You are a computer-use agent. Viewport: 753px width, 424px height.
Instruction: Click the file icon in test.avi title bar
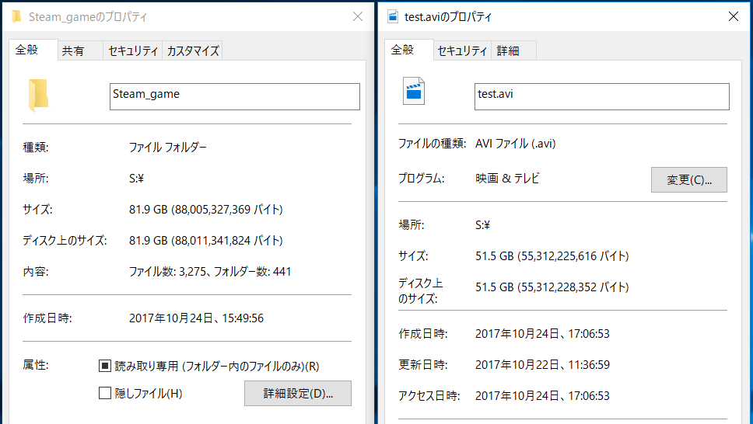pyautogui.click(x=393, y=17)
